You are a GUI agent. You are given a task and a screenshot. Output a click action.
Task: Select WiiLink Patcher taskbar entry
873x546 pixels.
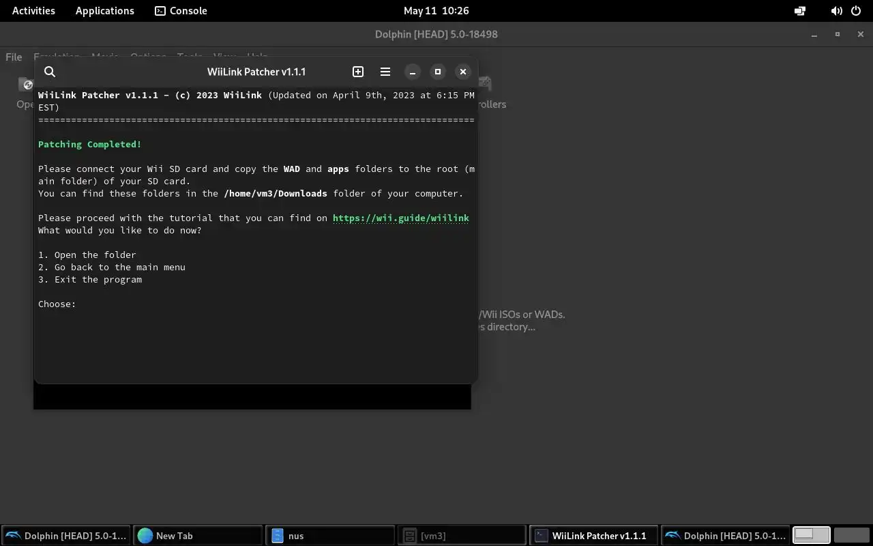[x=593, y=536]
